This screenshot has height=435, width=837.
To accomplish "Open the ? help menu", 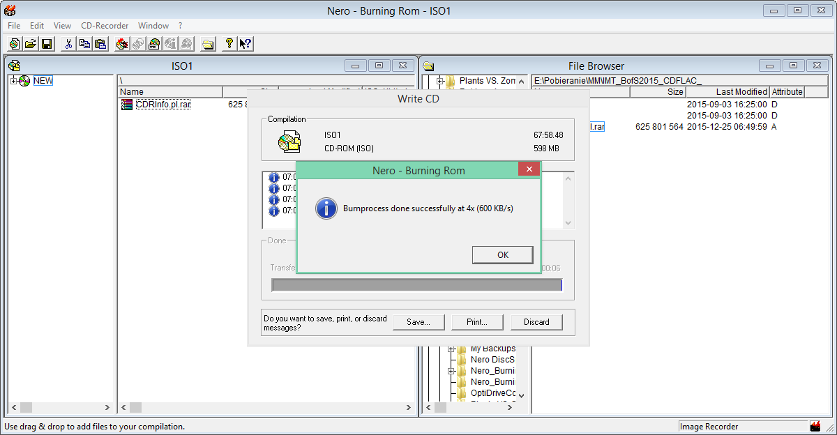I will click(180, 26).
